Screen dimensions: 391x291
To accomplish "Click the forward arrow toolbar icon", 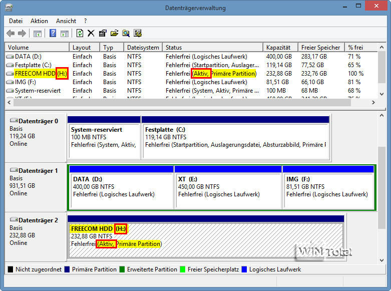I will click(x=22, y=34).
